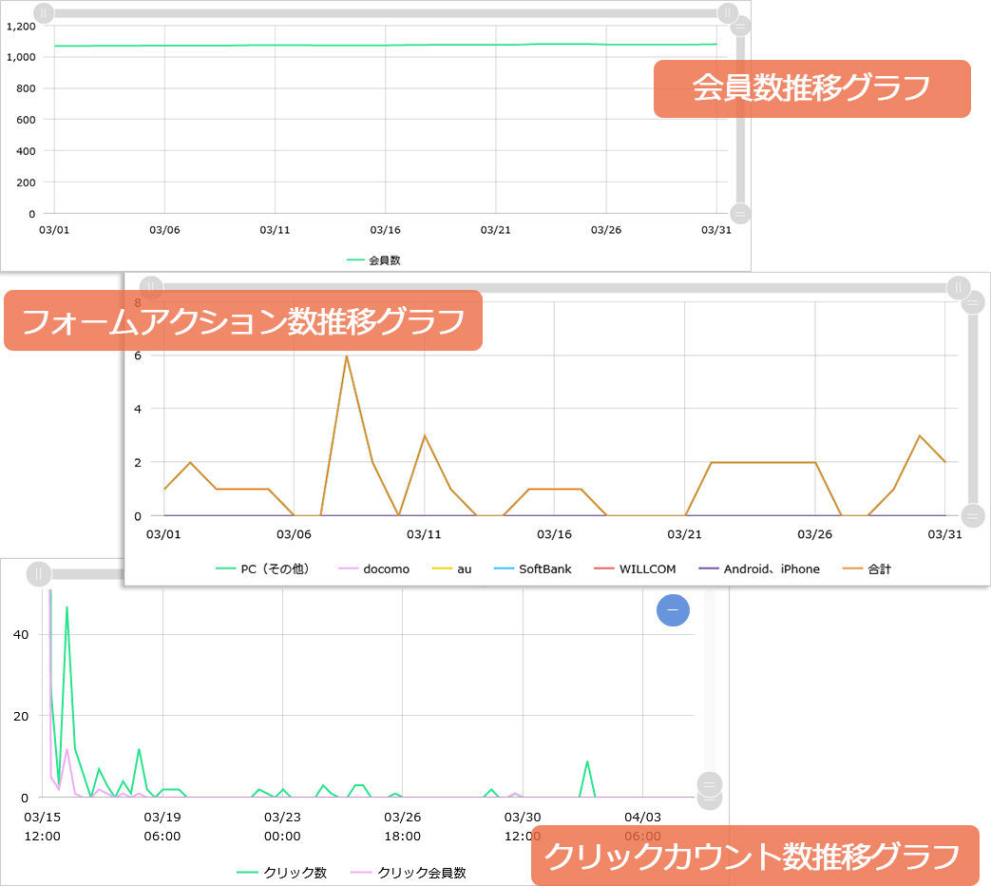Toggle Android、iPhone legend series
The image size is (991, 886).
coord(758,568)
